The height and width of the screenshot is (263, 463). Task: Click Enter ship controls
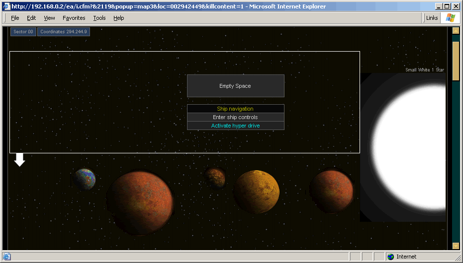click(x=235, y=117)
